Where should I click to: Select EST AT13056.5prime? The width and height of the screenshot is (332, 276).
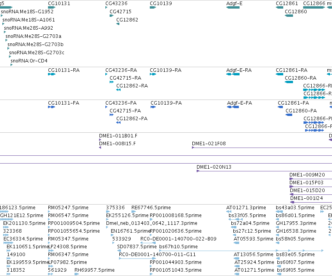pos(254,255)
